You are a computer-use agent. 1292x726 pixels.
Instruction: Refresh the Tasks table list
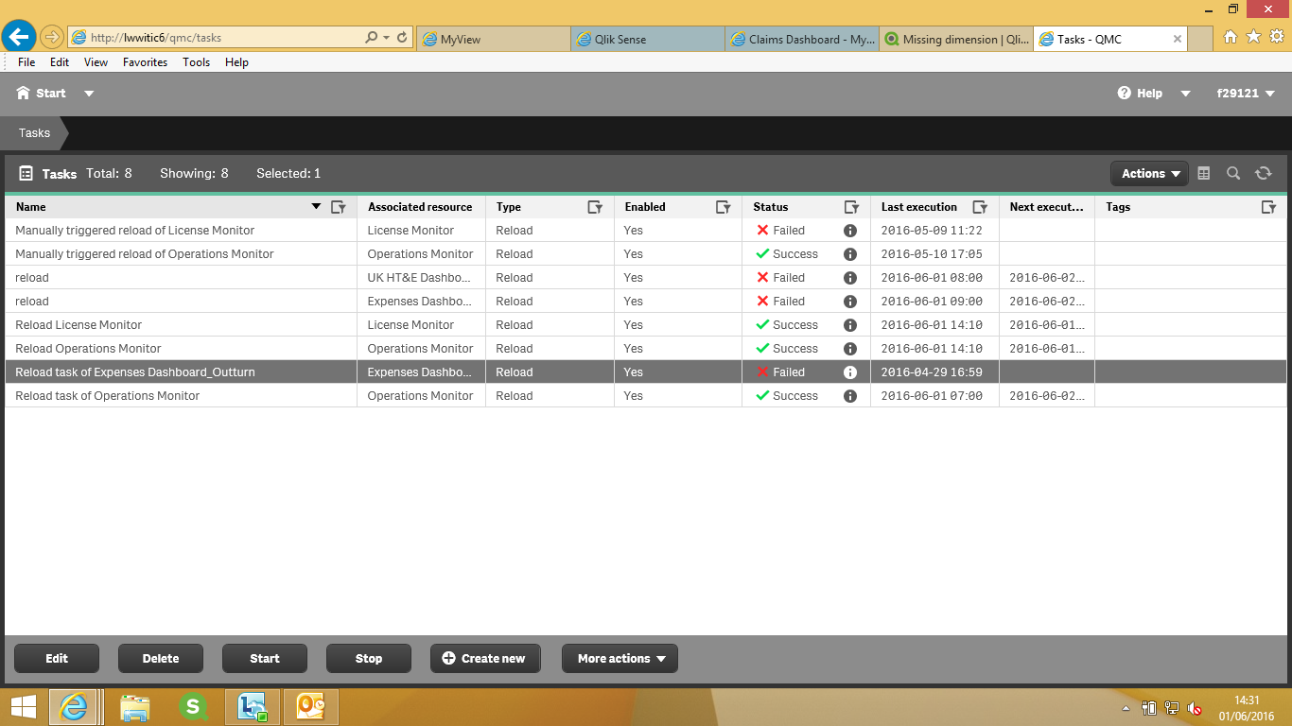1264,173
